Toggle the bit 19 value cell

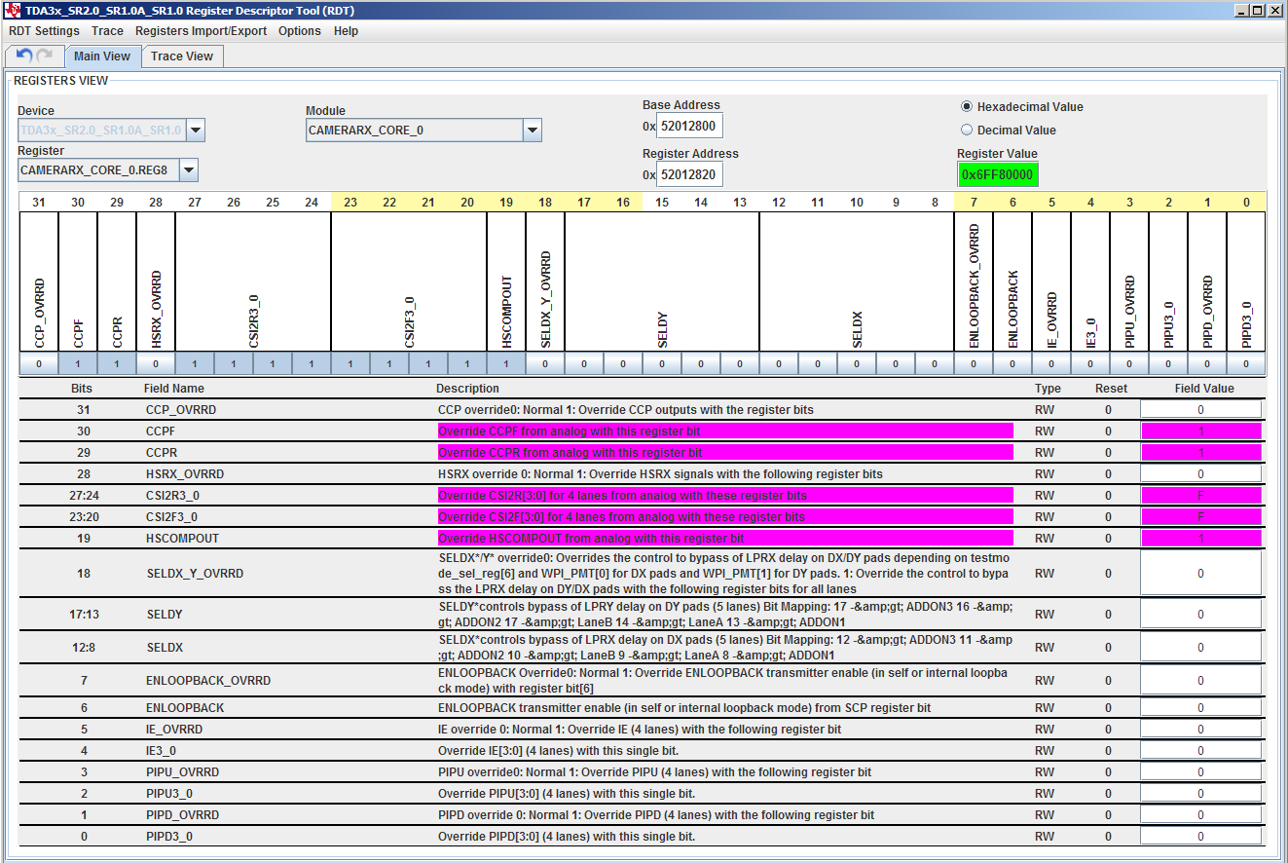506,364
